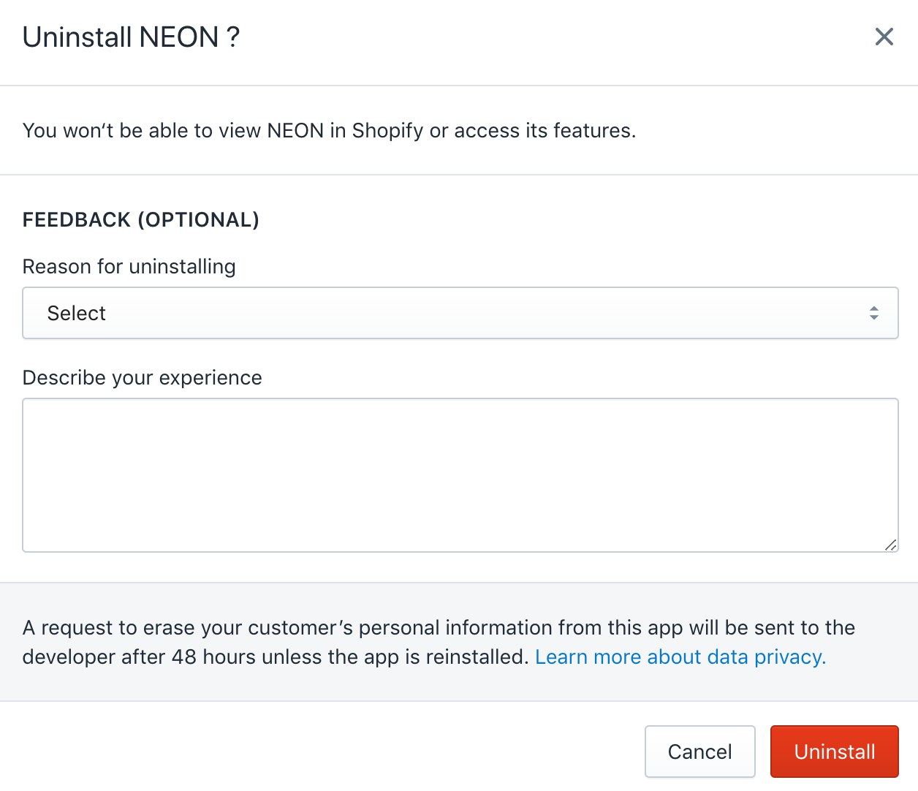
Task: Open the Reason for uninstalling dropdown
Action: pyautogui.click(x=460, y=313)
